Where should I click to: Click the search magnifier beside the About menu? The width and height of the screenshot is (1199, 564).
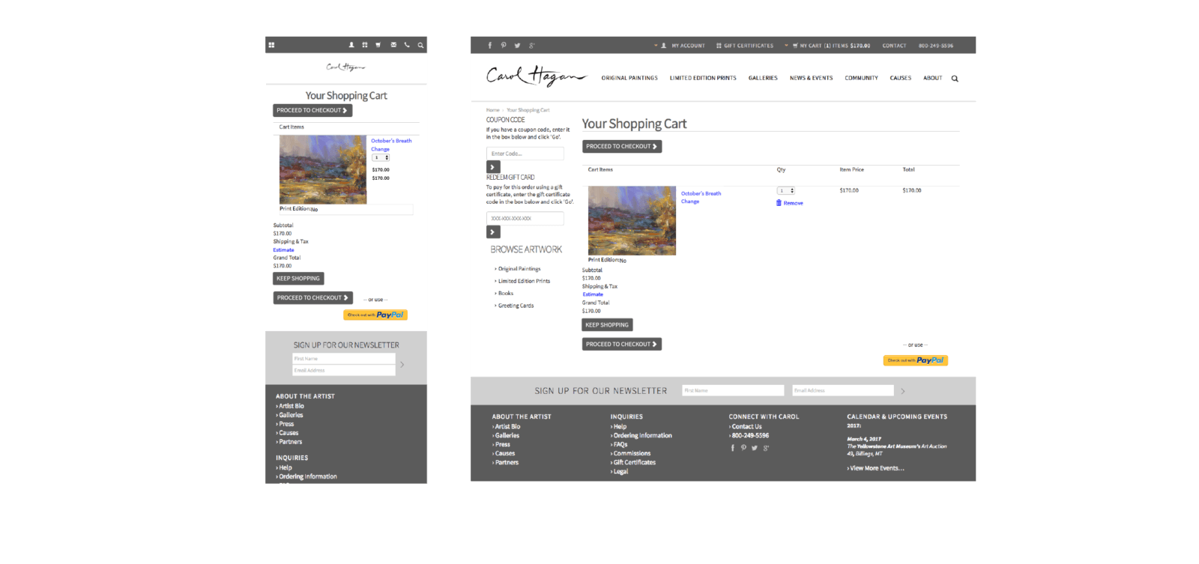(955, 79)
